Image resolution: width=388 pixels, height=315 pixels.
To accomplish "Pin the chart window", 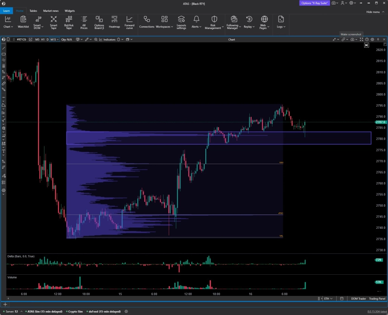I will [x=378, y=40].
